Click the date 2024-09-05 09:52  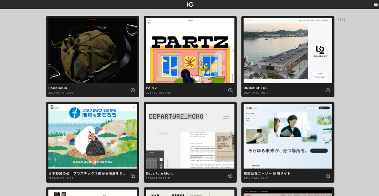(158, 178)
